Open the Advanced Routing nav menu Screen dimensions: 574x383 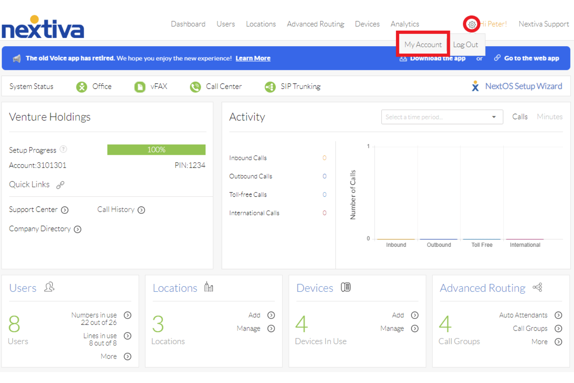coord(315,24)
